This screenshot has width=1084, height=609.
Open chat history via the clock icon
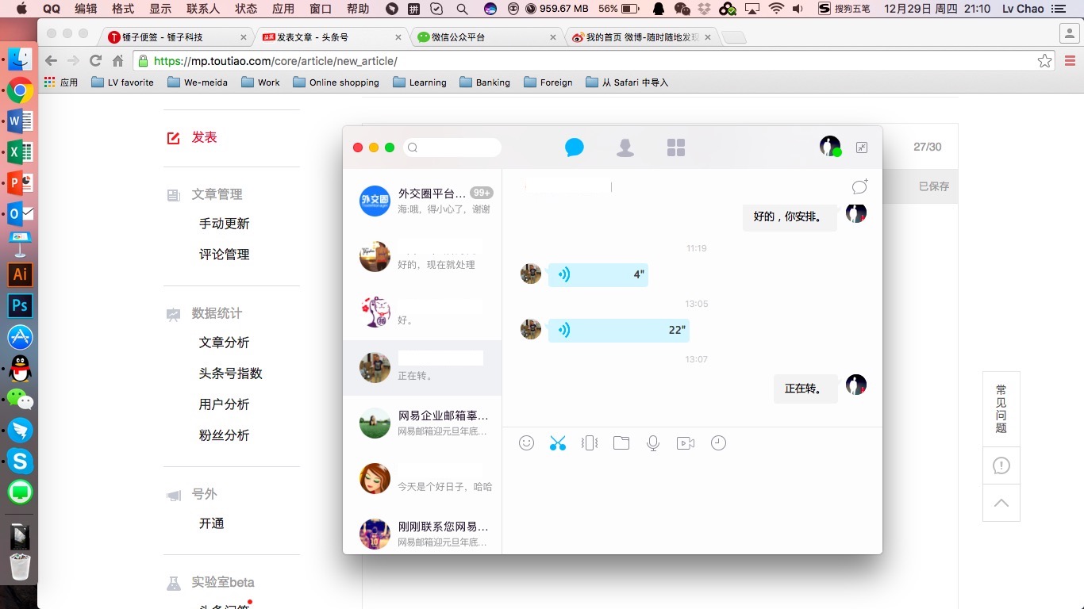pos(718,442)
